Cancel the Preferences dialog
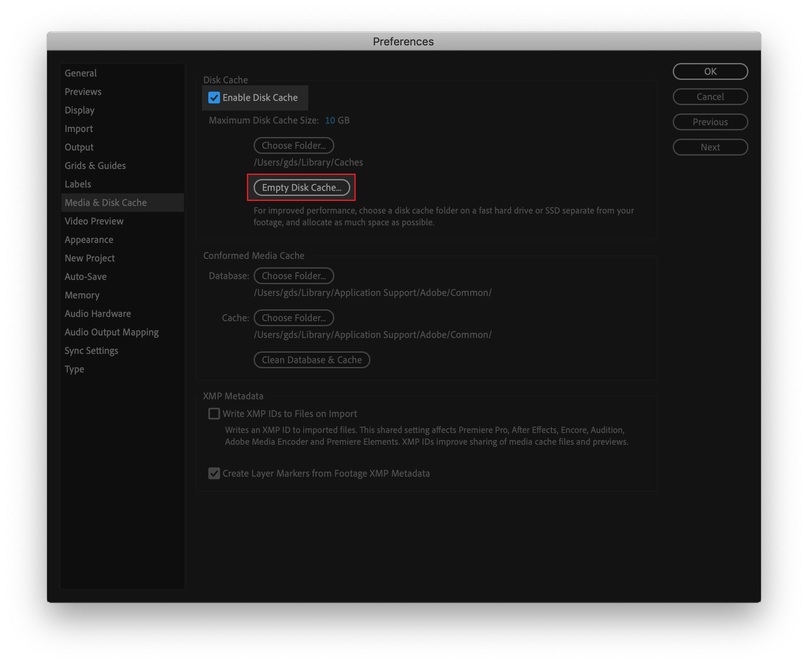The image size is (808, 665). pyautogui.click(x=710, y=97)
